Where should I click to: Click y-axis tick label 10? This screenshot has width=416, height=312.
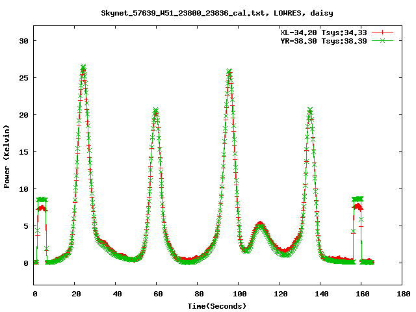23,189
